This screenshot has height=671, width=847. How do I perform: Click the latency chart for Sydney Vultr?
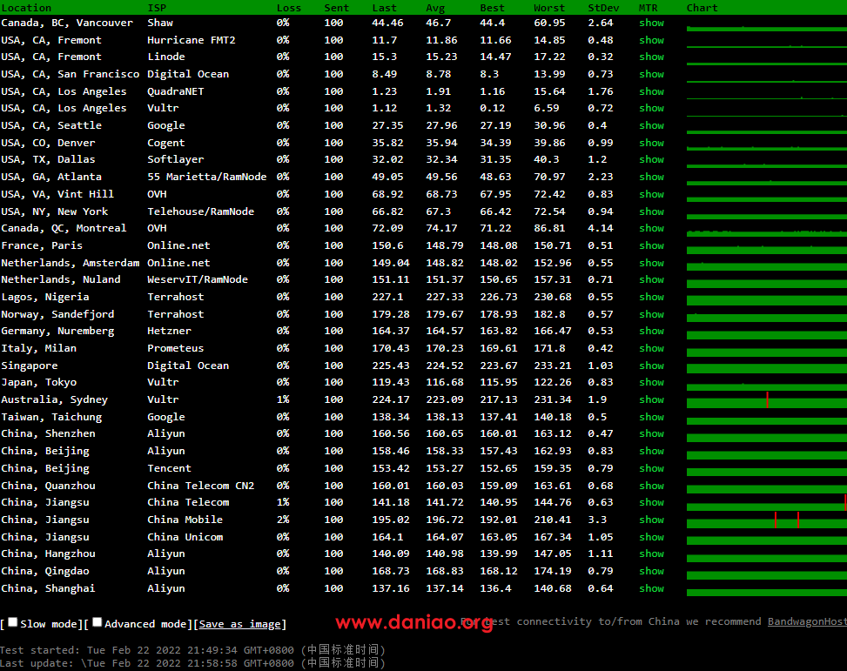coord(767,399)
